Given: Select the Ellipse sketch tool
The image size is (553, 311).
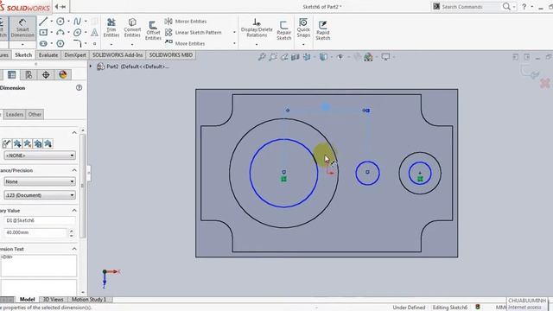Looking at the screenshot, I should (x=77, y=33).
